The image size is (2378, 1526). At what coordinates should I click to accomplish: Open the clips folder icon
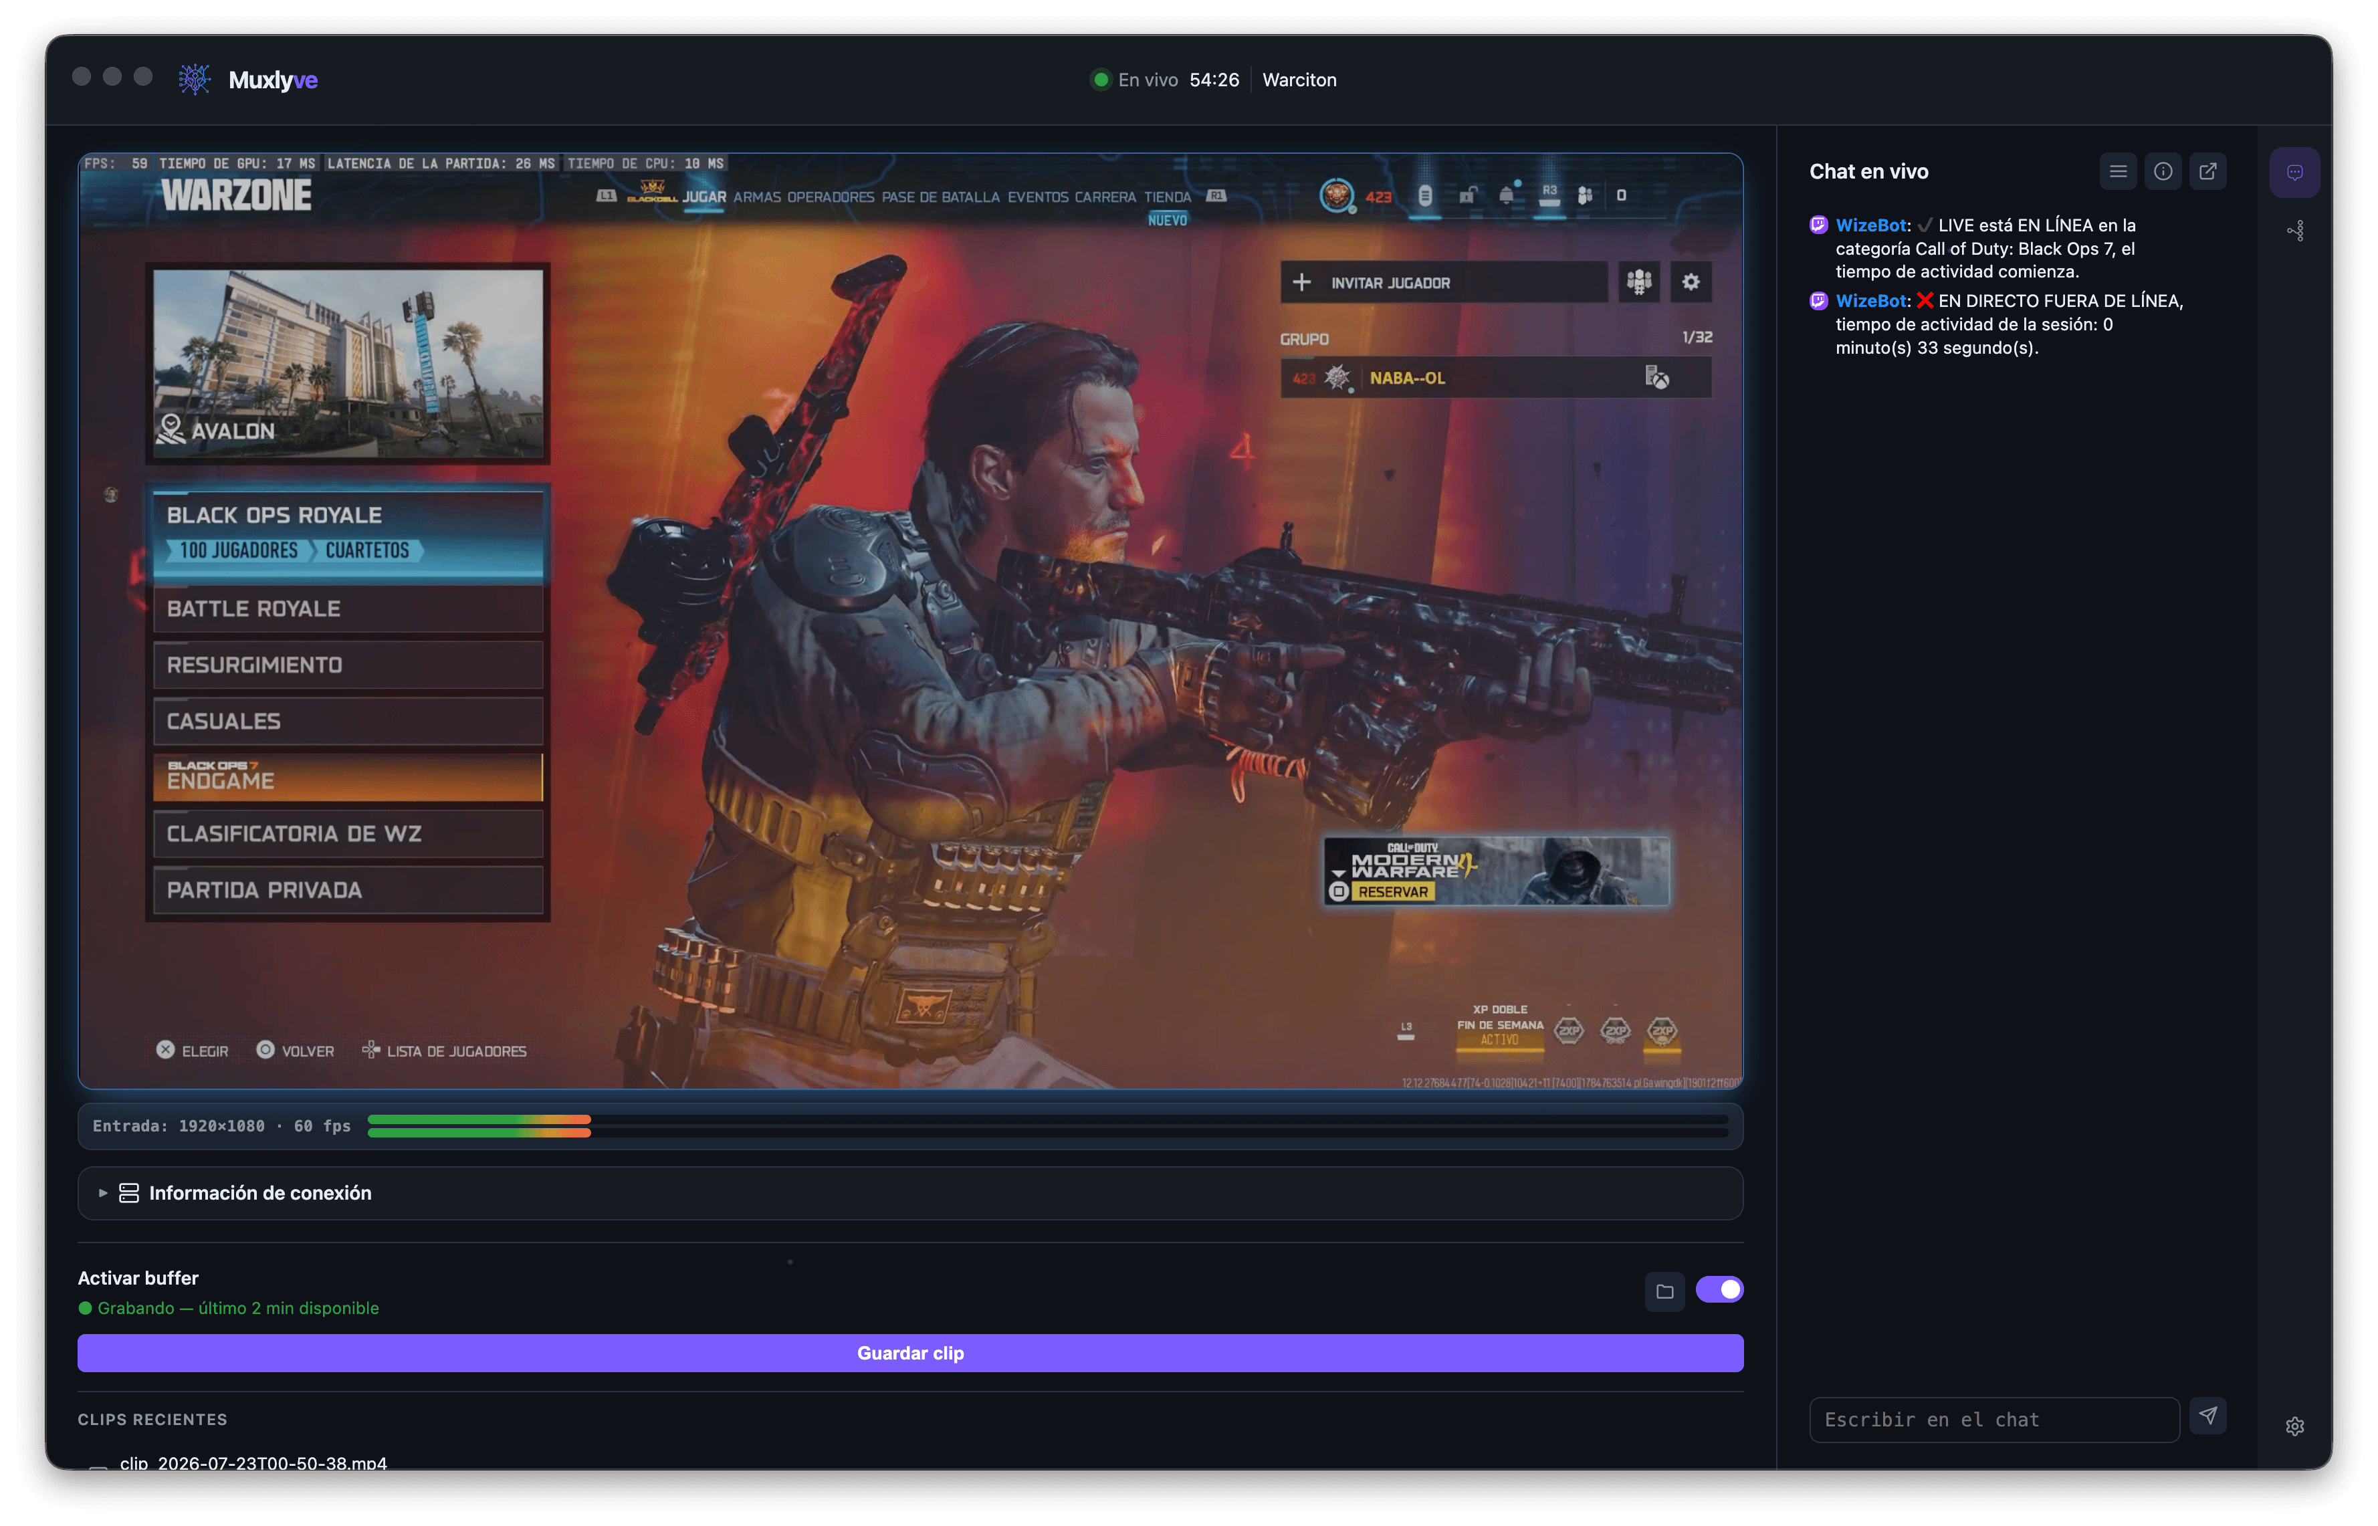click(1664, 1291)
